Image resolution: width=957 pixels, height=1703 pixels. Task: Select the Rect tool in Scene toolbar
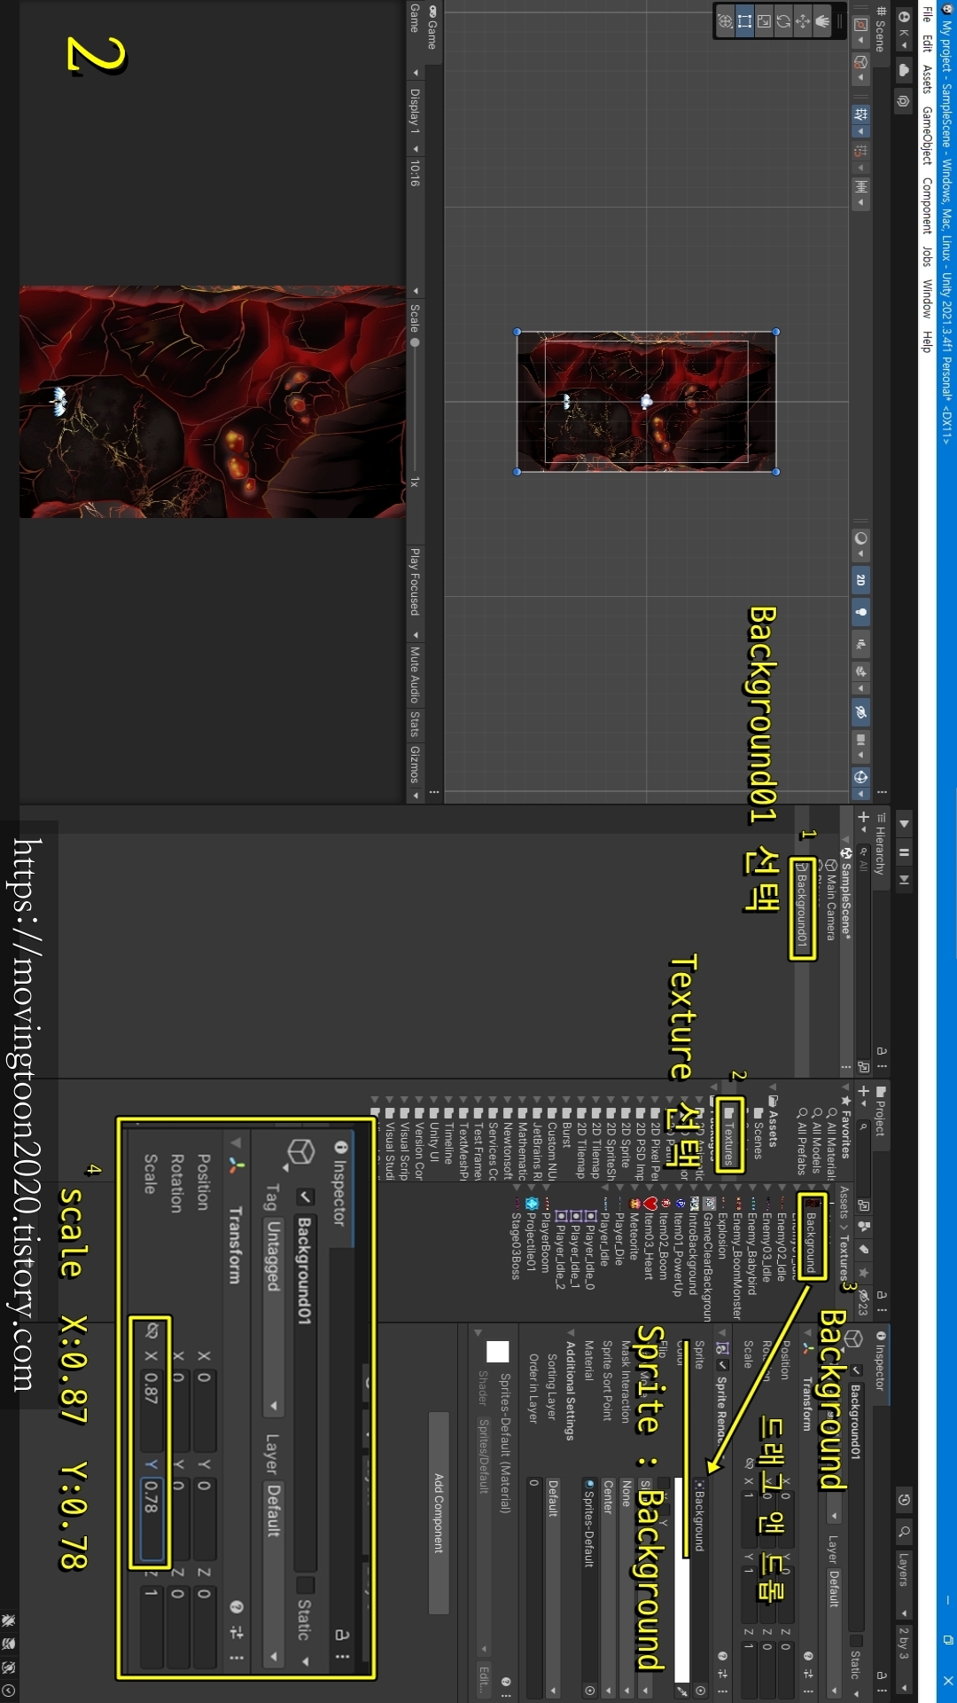(744, 21)
